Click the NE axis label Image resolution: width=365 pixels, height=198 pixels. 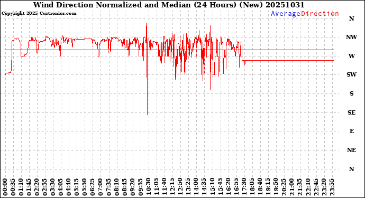[x=351, y=150]
